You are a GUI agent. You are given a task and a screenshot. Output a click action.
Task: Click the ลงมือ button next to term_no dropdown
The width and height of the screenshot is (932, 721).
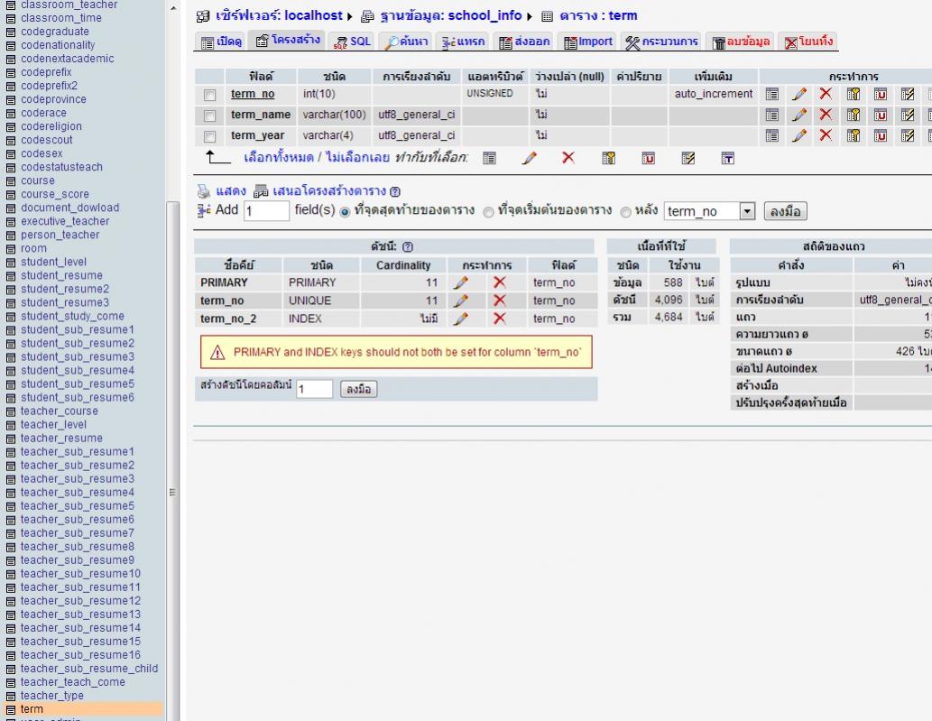785,211
